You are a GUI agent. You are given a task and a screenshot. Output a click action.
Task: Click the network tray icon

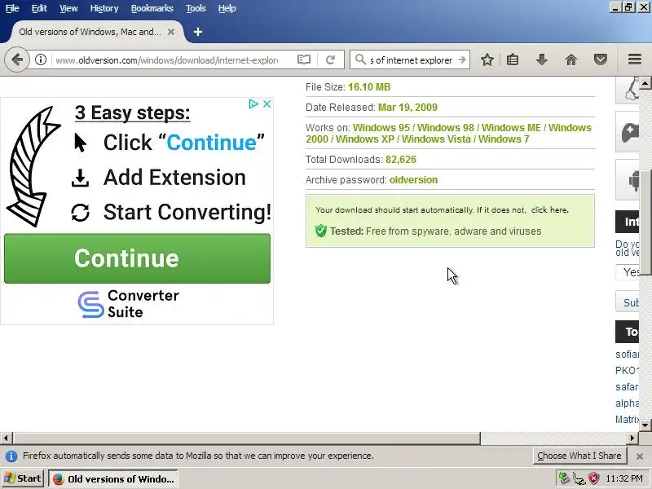pyautogui.click(x=579, y=478)
